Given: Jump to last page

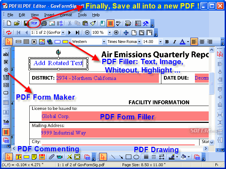Looking at the screenshot, I should click(77, 33).
